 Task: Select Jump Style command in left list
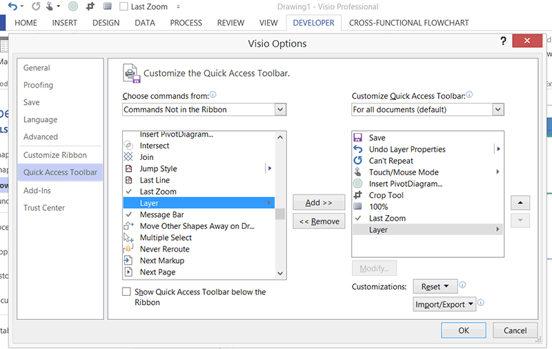coord(199,168)
